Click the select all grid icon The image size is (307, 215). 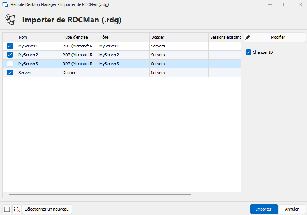click(7, 209)
